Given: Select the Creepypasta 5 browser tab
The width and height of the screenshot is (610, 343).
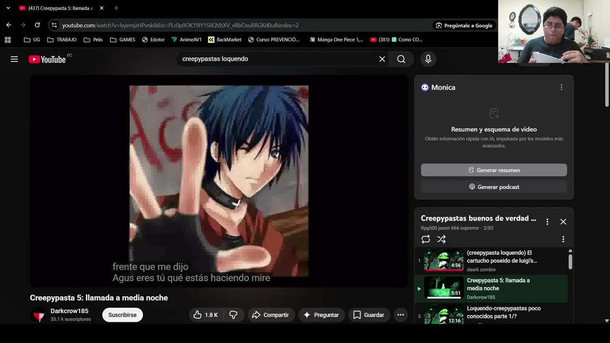Looking at the screenshot, I should pyautogui.click(x=61, y=8).
